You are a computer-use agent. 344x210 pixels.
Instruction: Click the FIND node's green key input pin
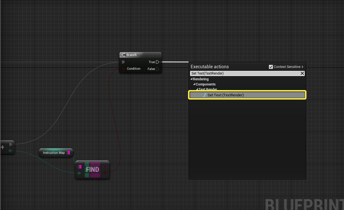click(79, 173)
